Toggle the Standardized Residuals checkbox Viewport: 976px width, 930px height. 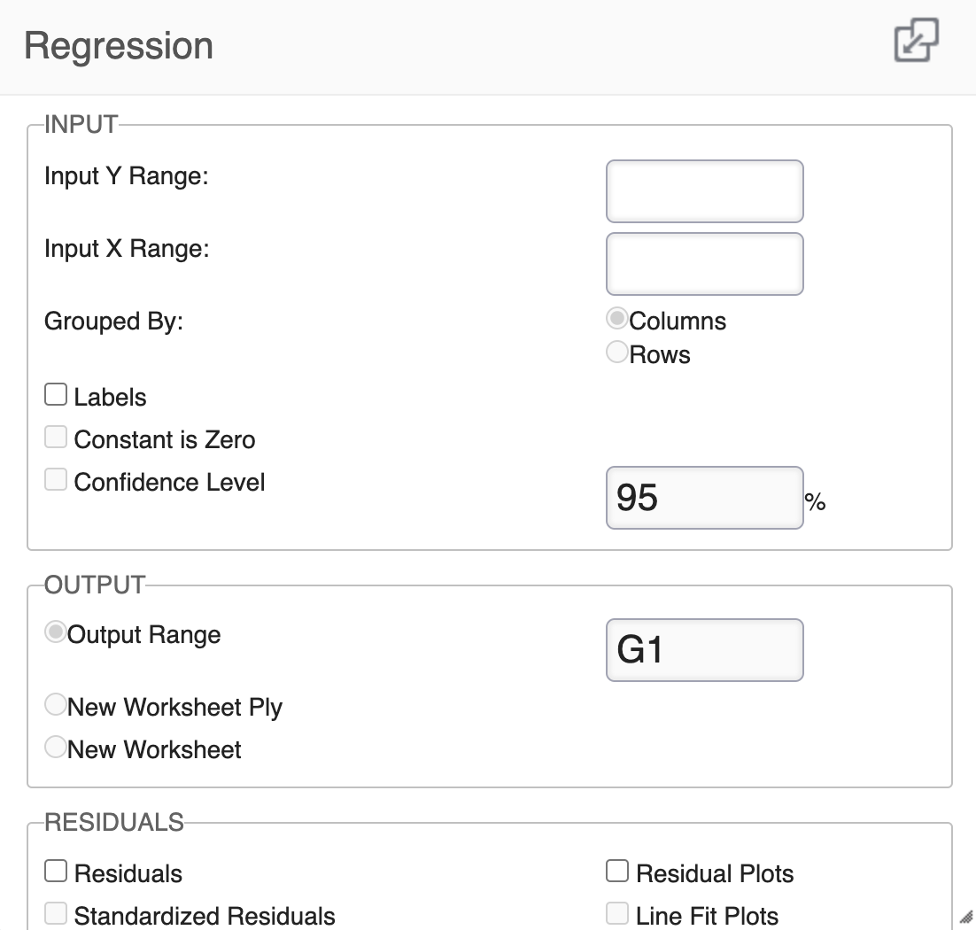pos(56,913)
